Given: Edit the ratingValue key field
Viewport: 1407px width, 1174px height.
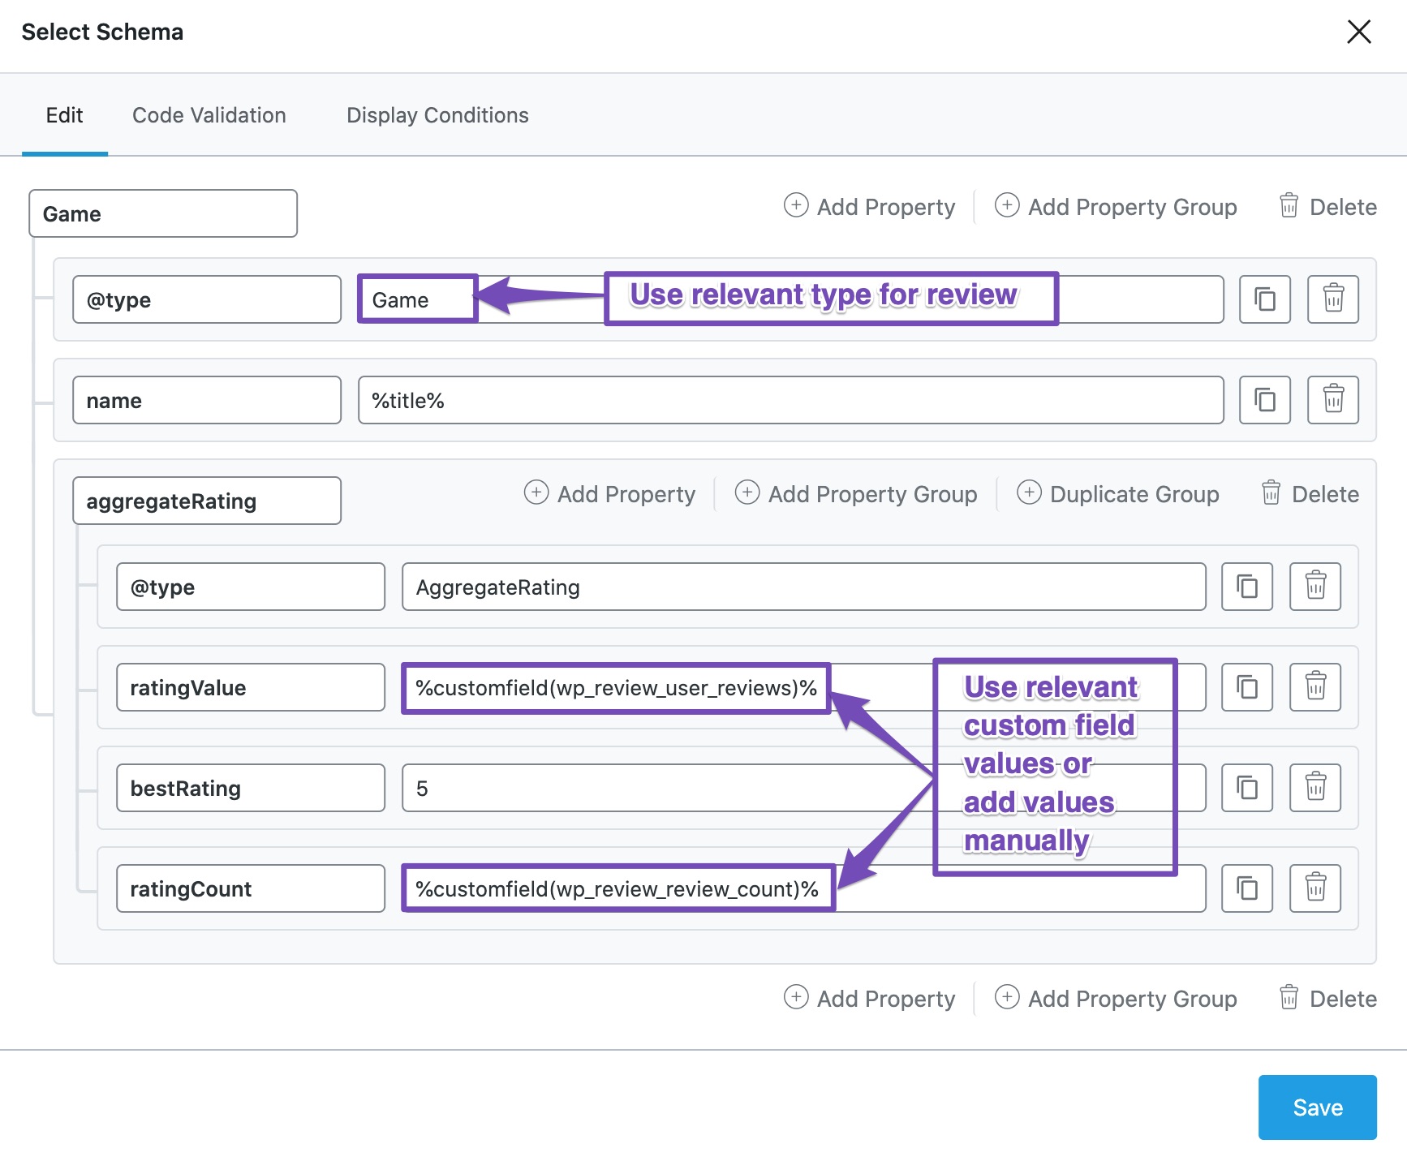Looking at the screenshot, I should click(251, 687).
